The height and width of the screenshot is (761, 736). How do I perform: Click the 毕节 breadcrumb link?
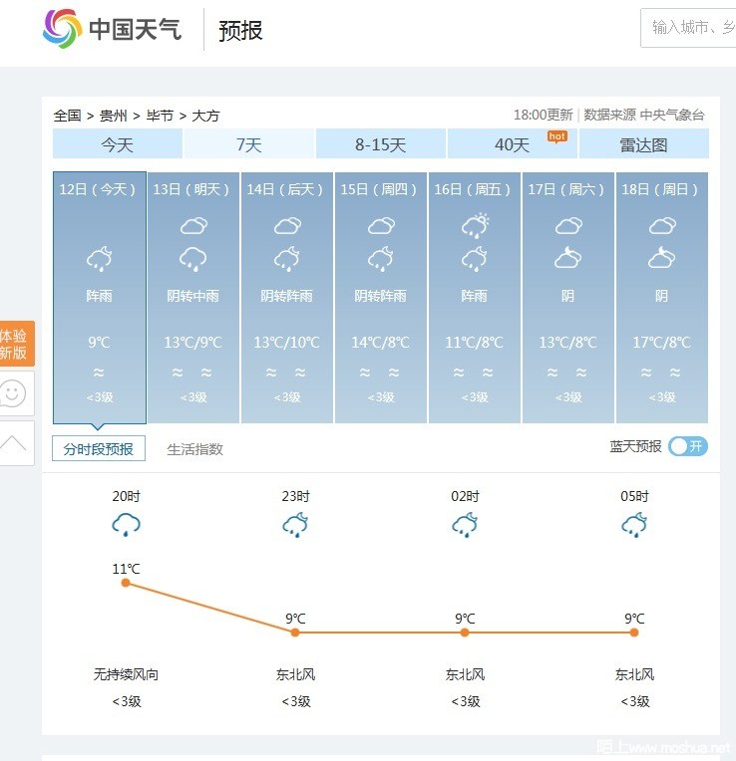pyautogui.click(x=160, y=116)
